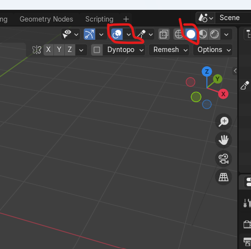
Task: Switch perspective/orthographic with grid icon
Action: 224,177
